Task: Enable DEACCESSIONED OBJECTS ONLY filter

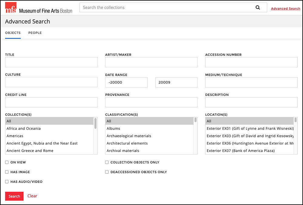Action: 107,172
